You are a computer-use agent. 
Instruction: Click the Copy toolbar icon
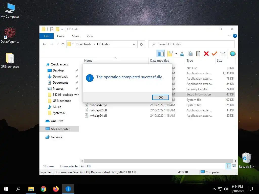[x=190, y=54]
